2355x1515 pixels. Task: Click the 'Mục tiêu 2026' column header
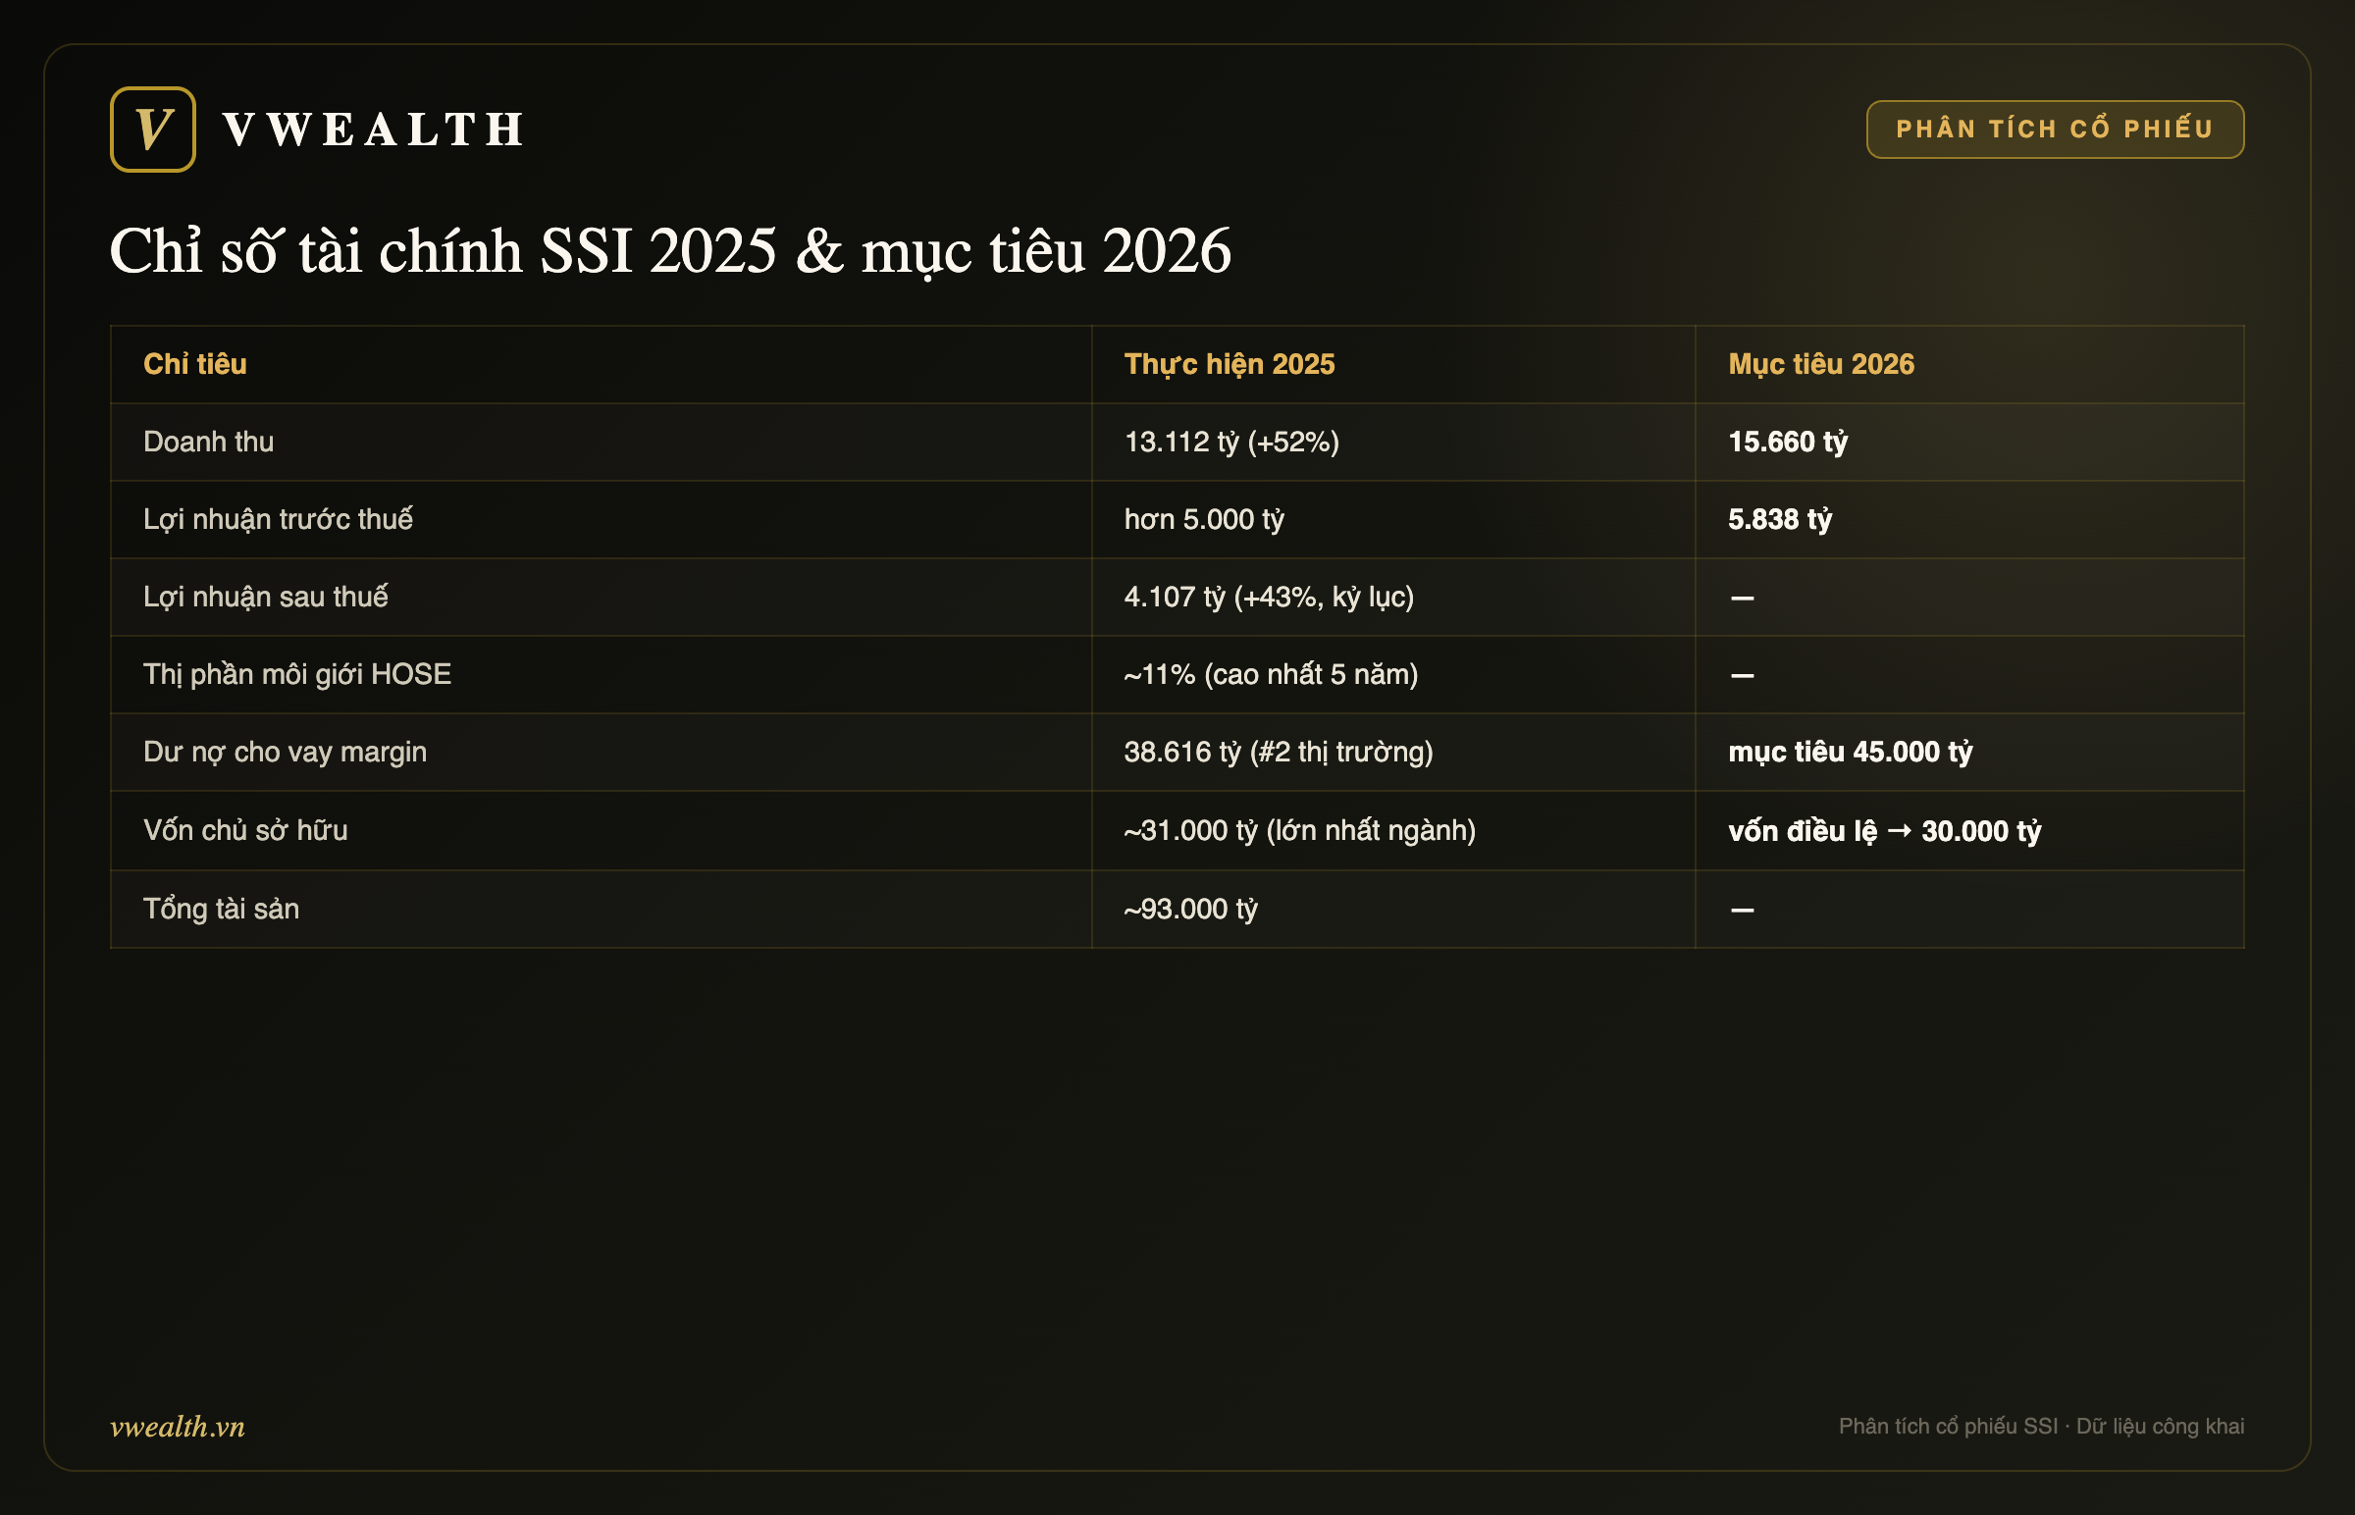point(1821,364)
